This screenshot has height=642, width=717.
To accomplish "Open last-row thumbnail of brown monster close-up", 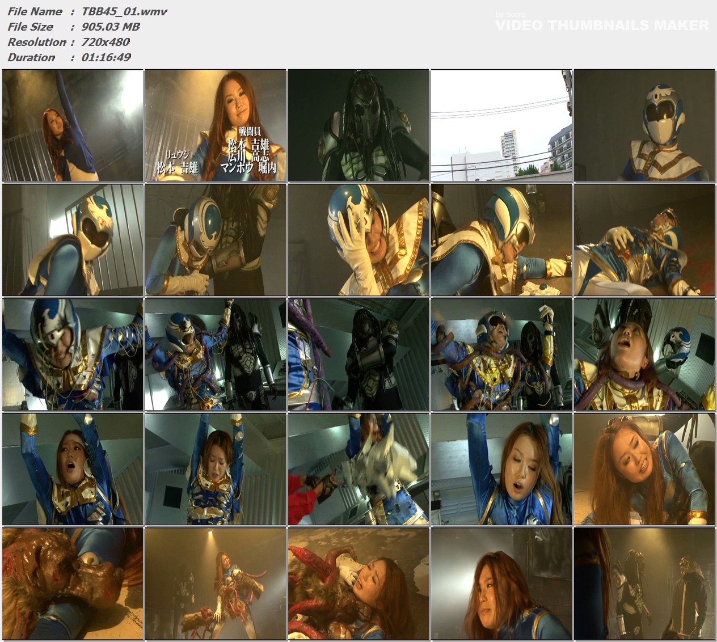I will click(x=73, y=584).
